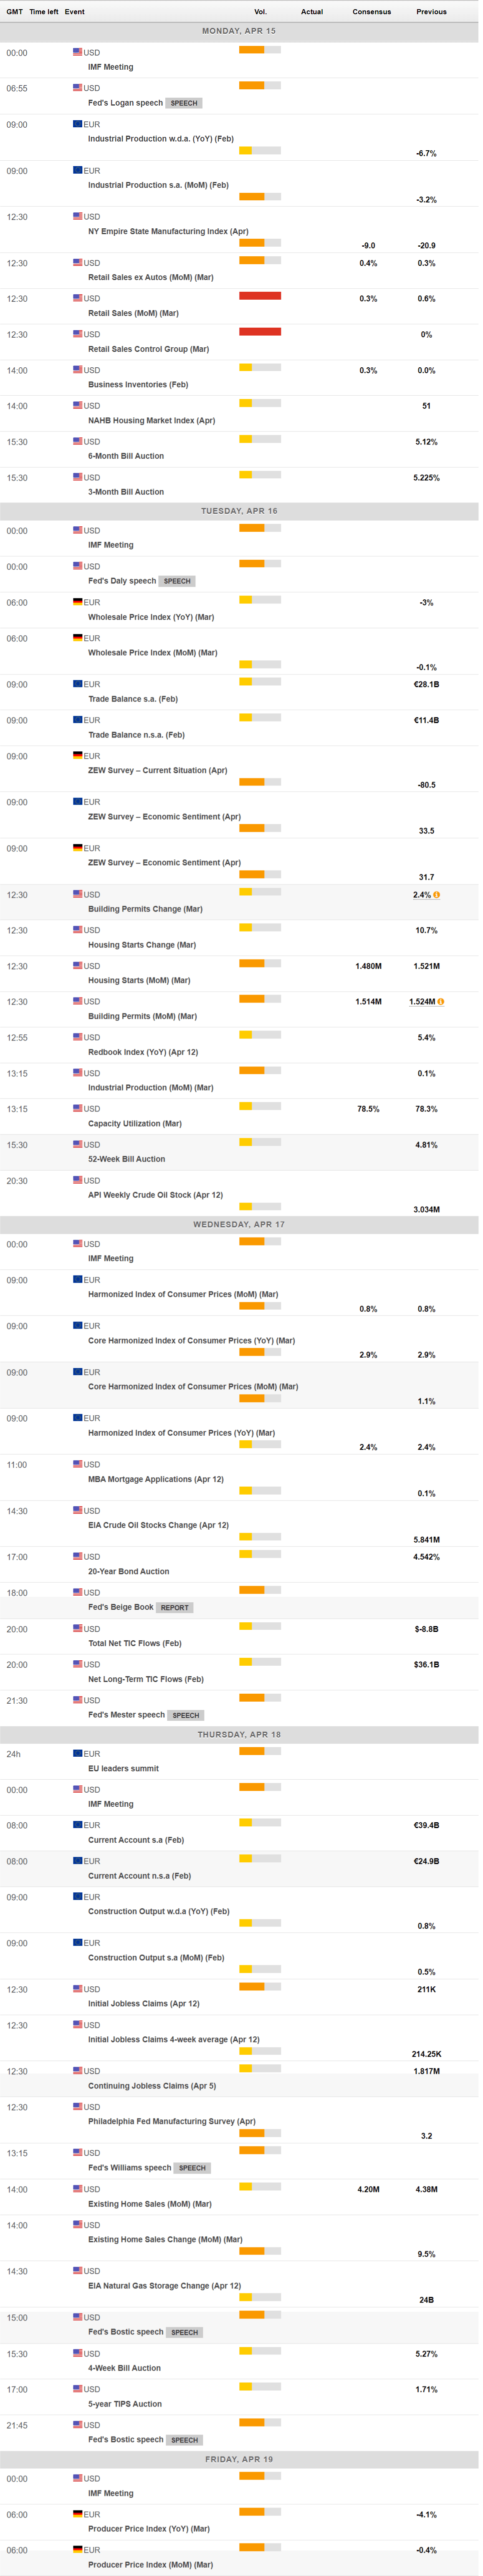This screenshot has height=2576, width=483.
Task: Click SPEECH badge on Fed's Williams speech
Action: click(192, 2168)
